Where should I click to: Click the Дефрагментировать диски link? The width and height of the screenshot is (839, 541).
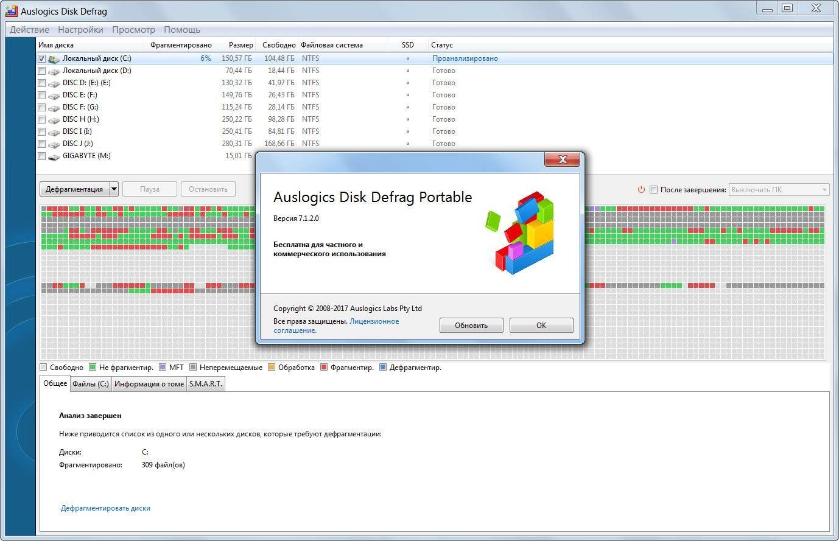[105, 508]
